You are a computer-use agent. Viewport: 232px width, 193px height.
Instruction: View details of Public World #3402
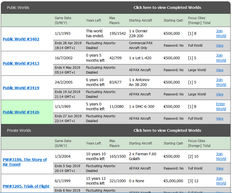(x=220, y=46)
